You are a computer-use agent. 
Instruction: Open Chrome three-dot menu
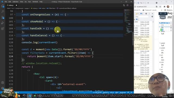172,7
